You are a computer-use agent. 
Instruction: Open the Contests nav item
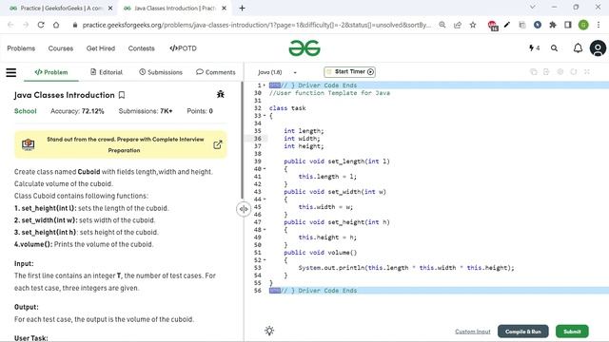pos(142,48)
